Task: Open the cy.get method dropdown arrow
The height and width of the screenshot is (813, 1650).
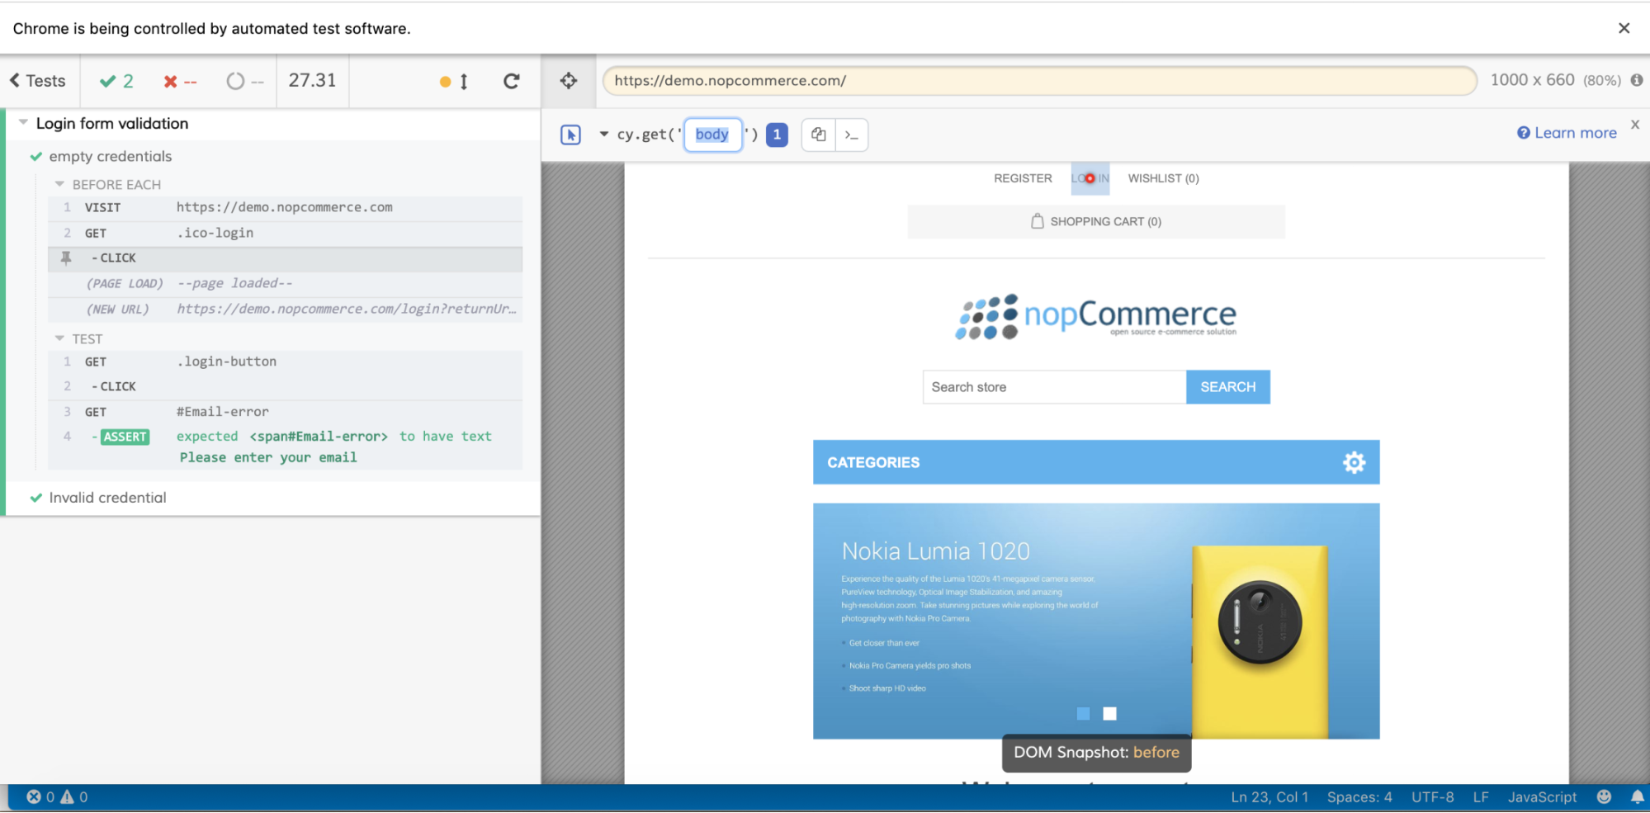Action: (x=603, y=135)
